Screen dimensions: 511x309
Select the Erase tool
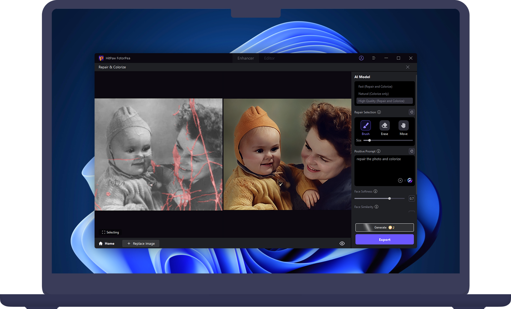[385, 126]
